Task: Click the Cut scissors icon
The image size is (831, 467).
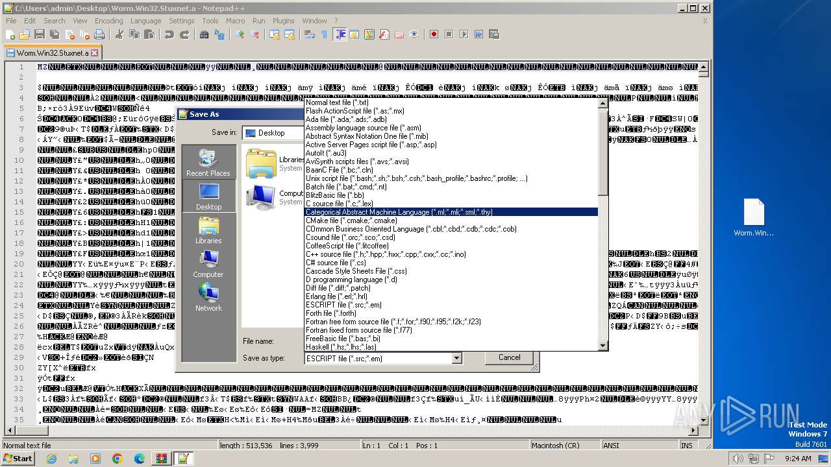Action: click(119, 34)
